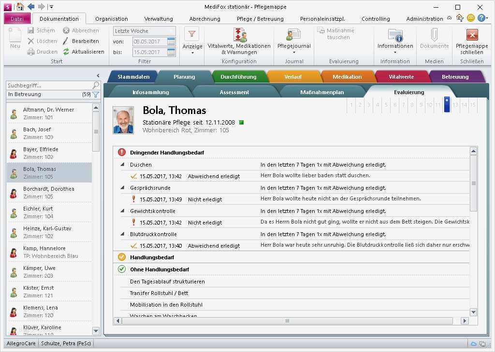Screen dimensions: 495x352
Task: Click the cloud icon in status bar
Action: [474, 343]
